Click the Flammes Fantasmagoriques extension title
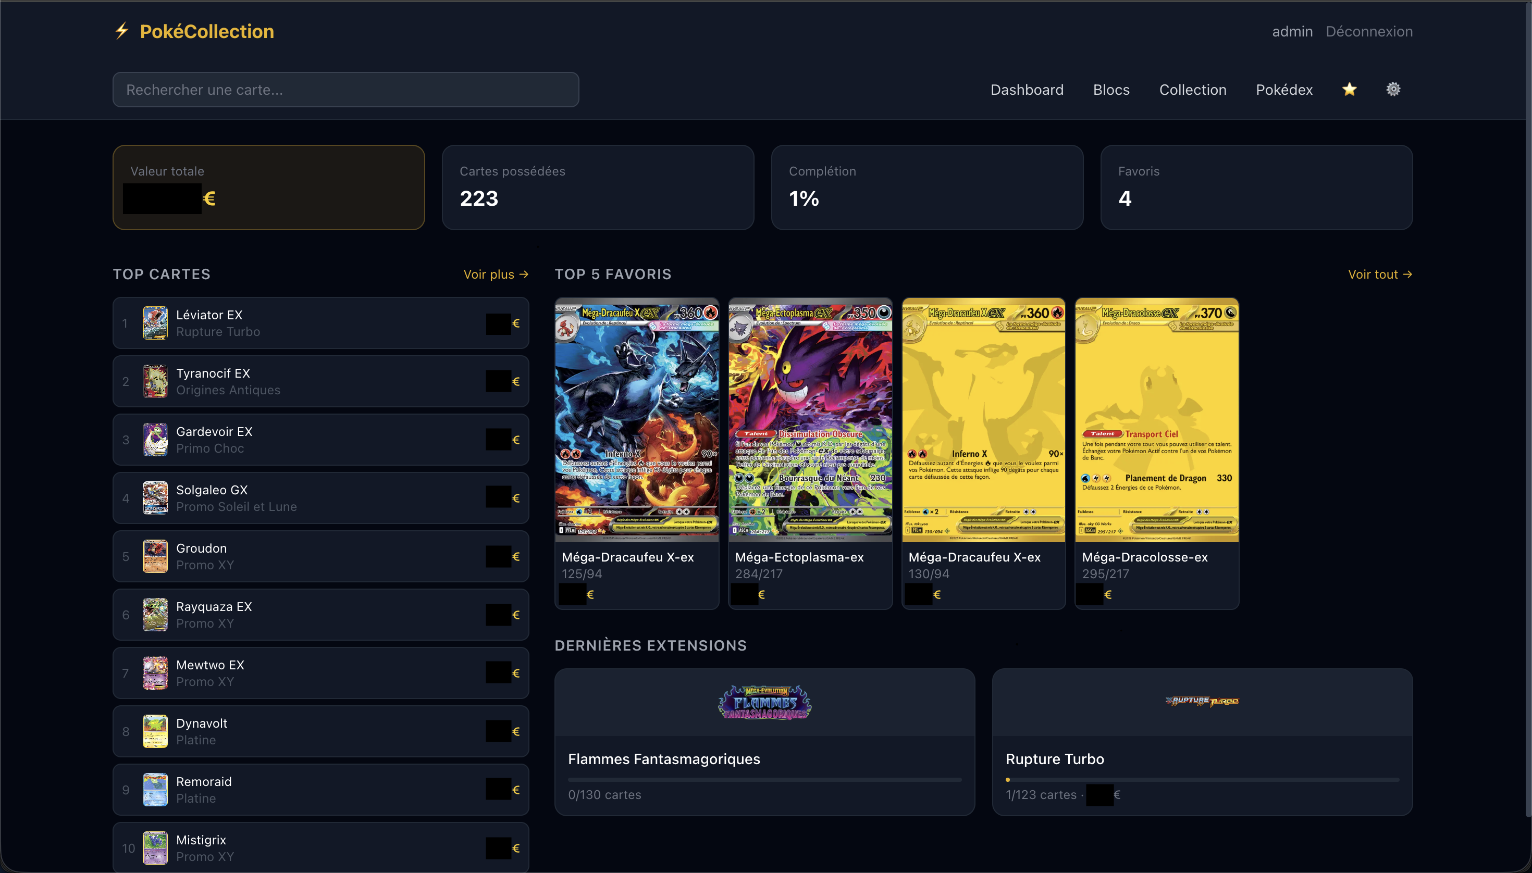 (664, 759)
